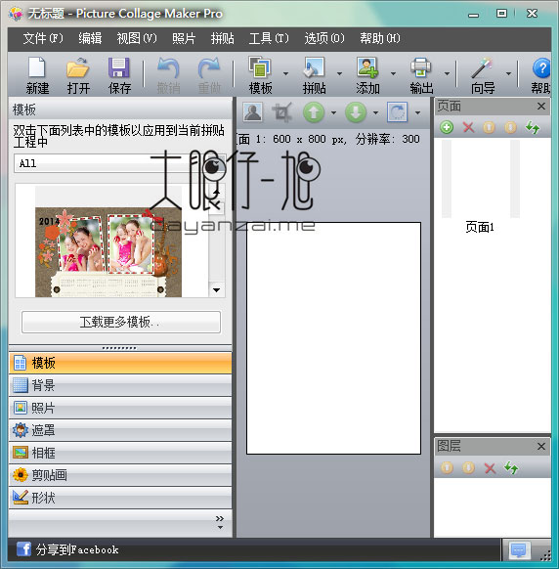This screenshot has height=569, width=559.
Task: Open a file with the 打开 icon
Action: 77,67
